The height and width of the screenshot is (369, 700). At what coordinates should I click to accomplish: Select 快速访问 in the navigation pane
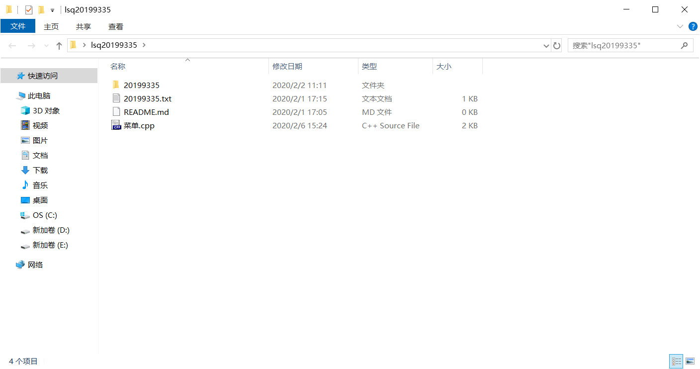click(x=49, y=76)
